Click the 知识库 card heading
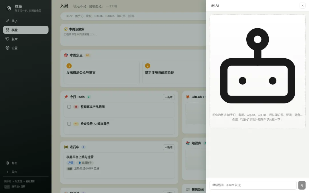This screenshot has width=309, height=193. pos(196,143)
